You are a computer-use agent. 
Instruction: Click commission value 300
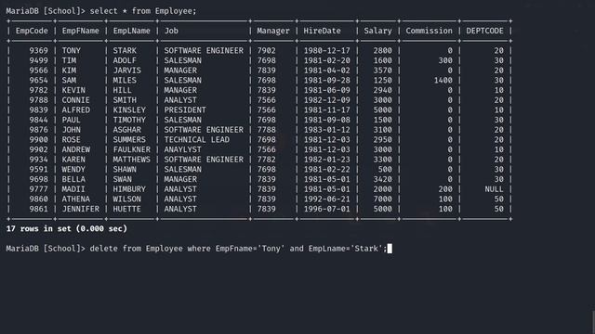tap(445, 60)
